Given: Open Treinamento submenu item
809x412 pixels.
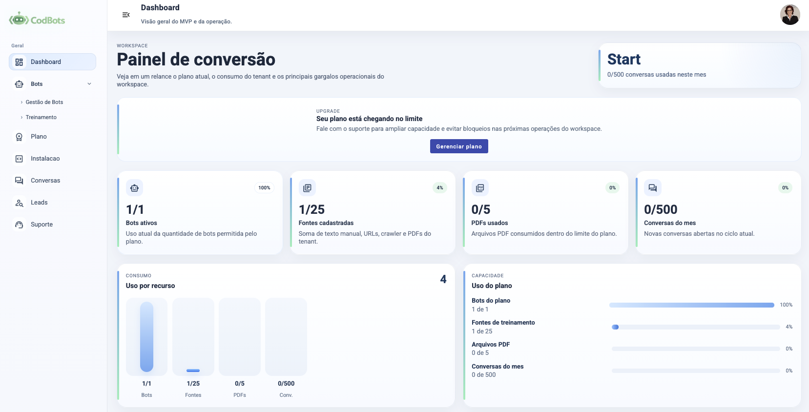Looking at the screenshot, I should coord(41,117).
